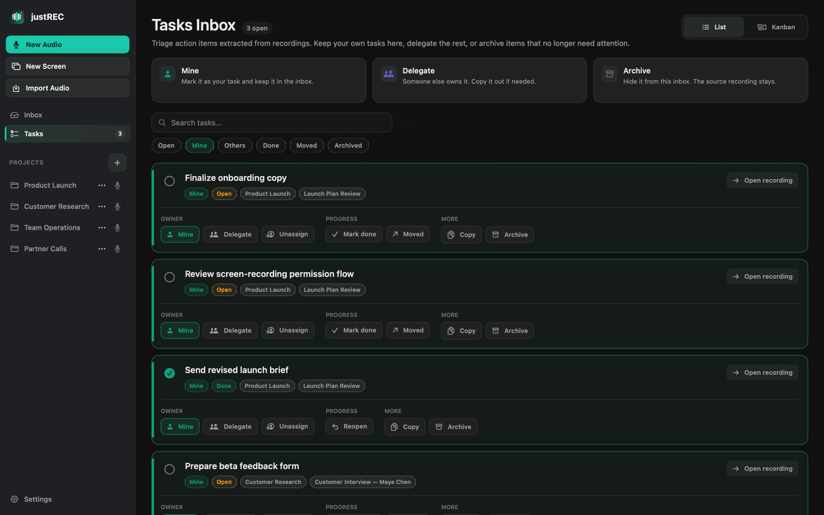This screenshot has width=824, height=515.
Task: Open Settings from the sidebar
Action: point(31,500)
